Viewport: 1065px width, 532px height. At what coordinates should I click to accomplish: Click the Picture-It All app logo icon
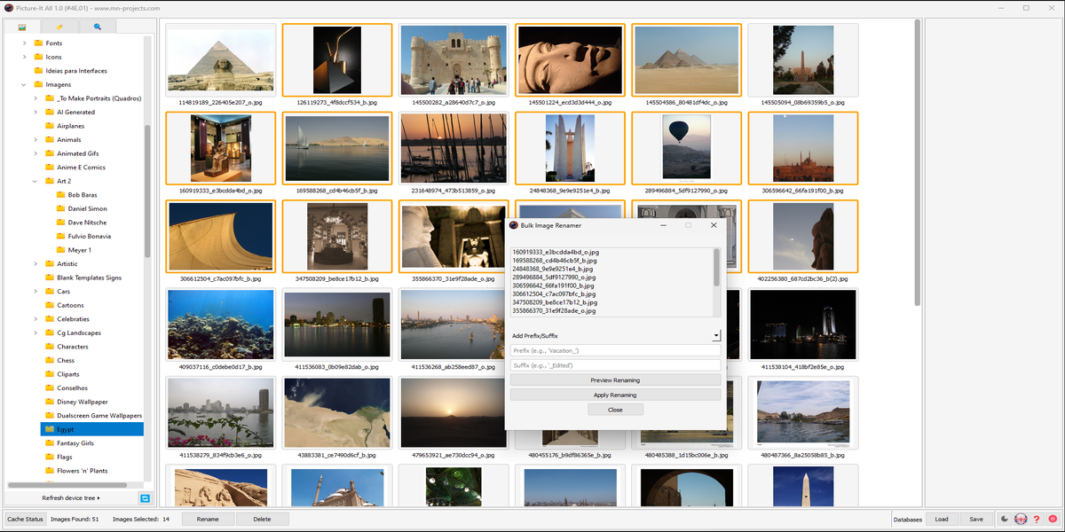pyautogui.click(x=8, y=8)
